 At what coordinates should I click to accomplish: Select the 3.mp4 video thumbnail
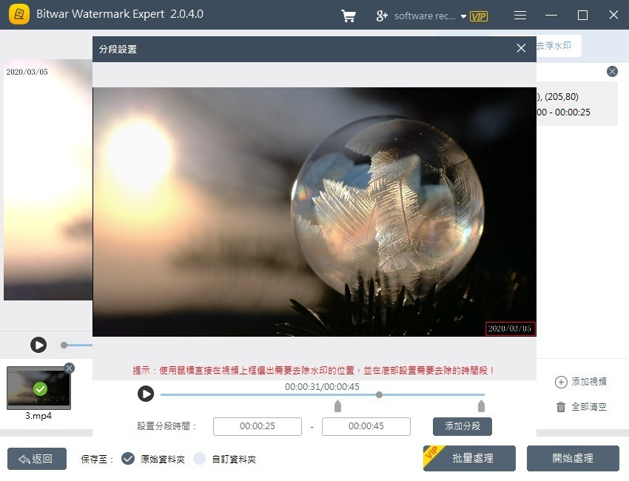(x=38, y=388)
